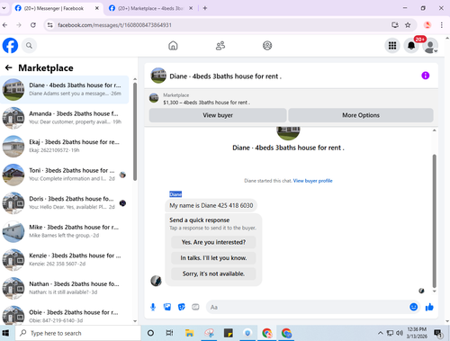Select quick response 'Yes. Are you interested?'
This screenshot has width=450, height=341.
(213, 242)
